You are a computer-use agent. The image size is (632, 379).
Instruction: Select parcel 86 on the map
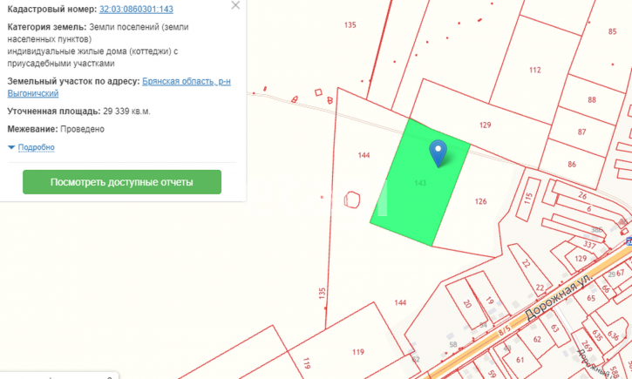tap(572, 165)
